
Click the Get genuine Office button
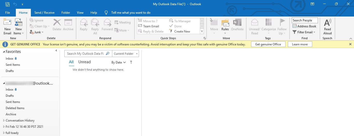[x=268, y=44]
